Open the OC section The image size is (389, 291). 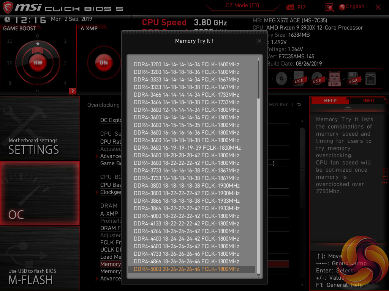pos(40,194)
